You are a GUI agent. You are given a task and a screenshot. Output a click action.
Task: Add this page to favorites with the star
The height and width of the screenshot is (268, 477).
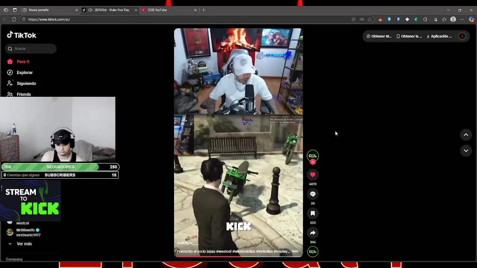pos(370,19)
